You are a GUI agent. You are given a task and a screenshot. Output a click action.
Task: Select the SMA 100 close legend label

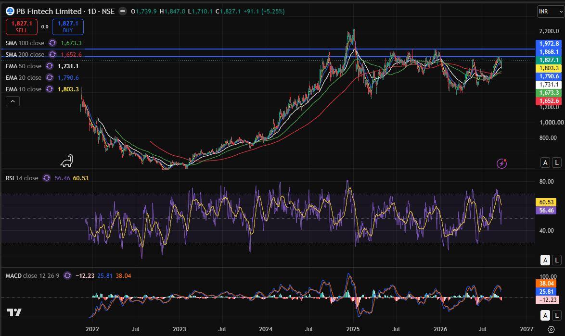click(25, 43)
